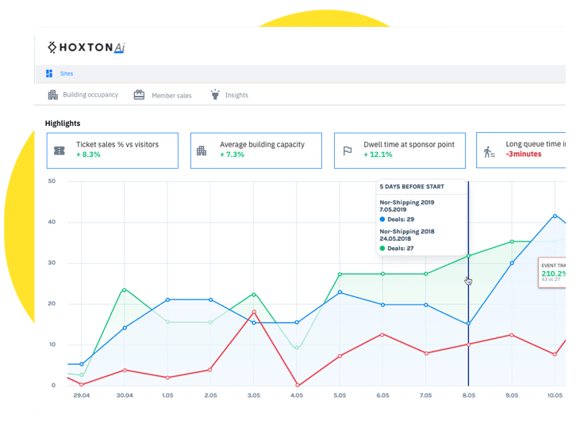The height and width of the screenshot is (430, 580).
Task: Click the 50 y-axis label
Action: point(52,181)
